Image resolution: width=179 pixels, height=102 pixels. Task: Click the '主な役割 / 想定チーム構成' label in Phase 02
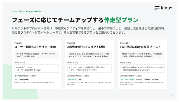[x=78, y=76]
